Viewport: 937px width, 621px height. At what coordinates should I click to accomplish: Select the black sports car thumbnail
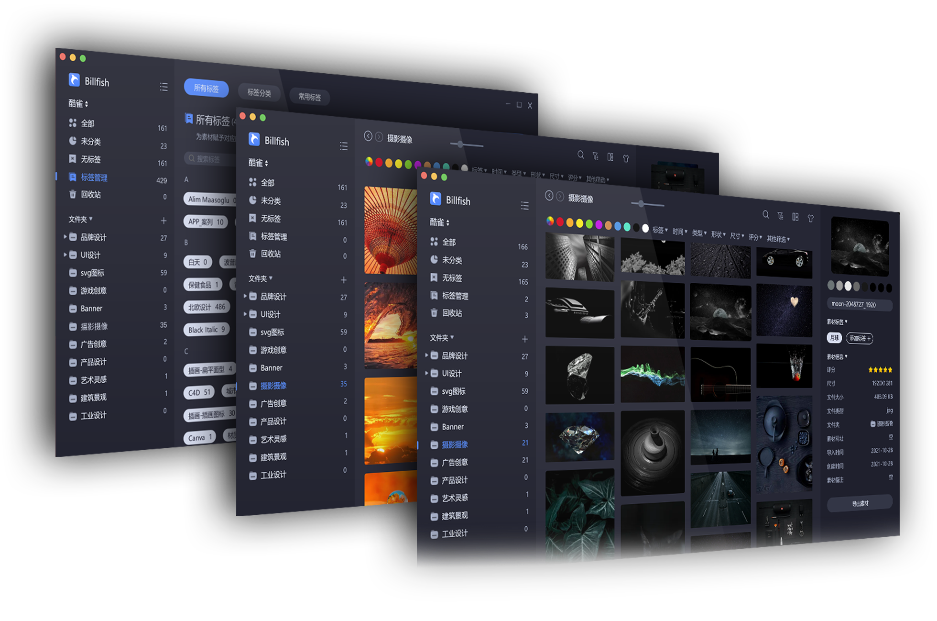(784, 261)
